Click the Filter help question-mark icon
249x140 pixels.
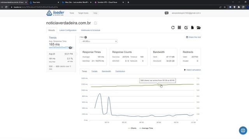pyautogui.click(x=86, y=37)
